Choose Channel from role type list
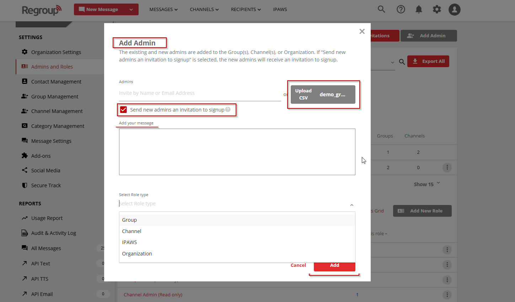The height and width of the screenshot is (302, 515). click(237, 231)
